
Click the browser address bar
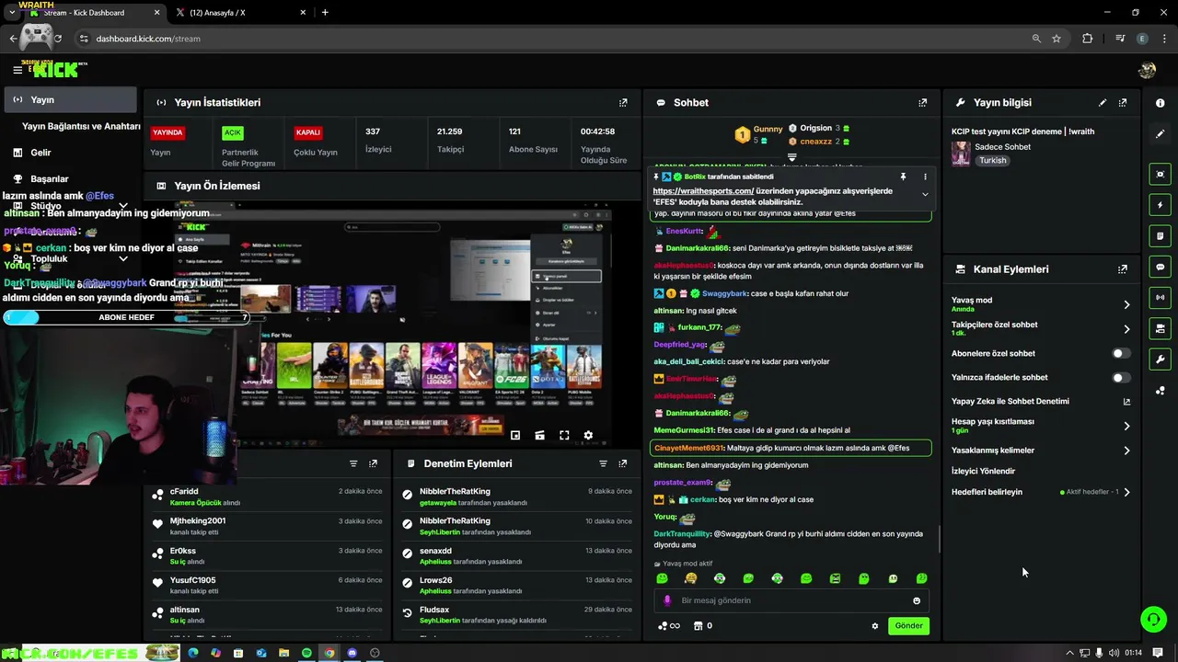point(552,39)
